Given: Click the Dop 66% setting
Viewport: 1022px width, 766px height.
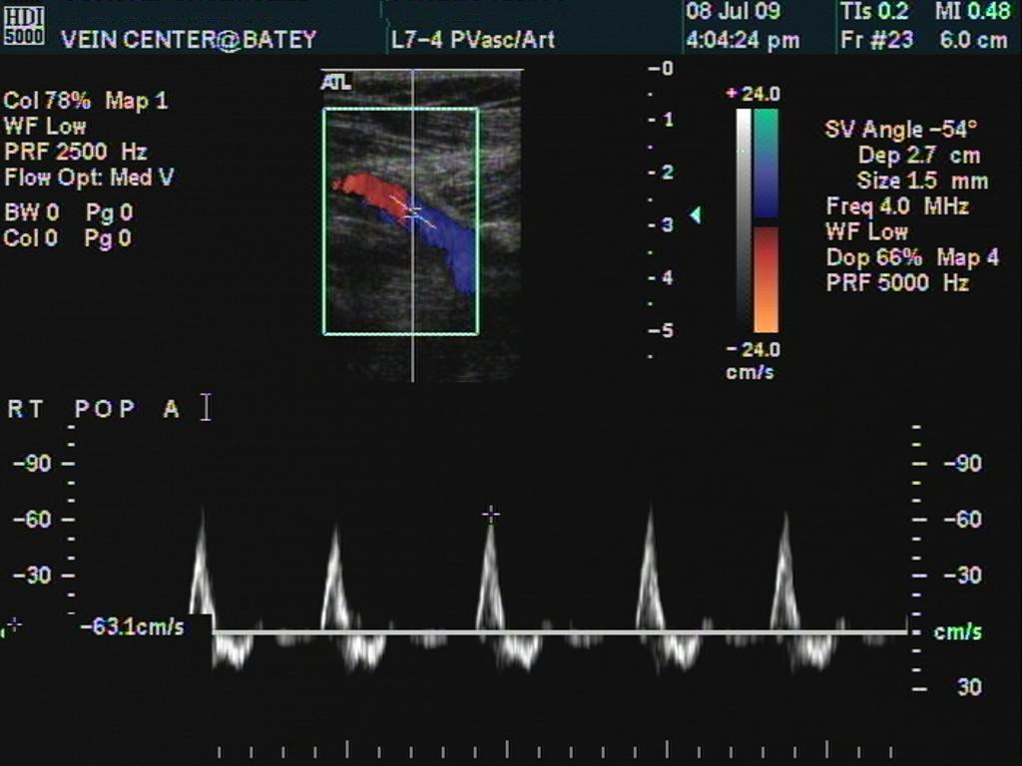Looking at the screenshot, I should (x=874, y=257).
